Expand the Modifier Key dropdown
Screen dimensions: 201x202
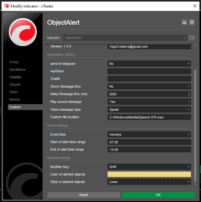149,167
